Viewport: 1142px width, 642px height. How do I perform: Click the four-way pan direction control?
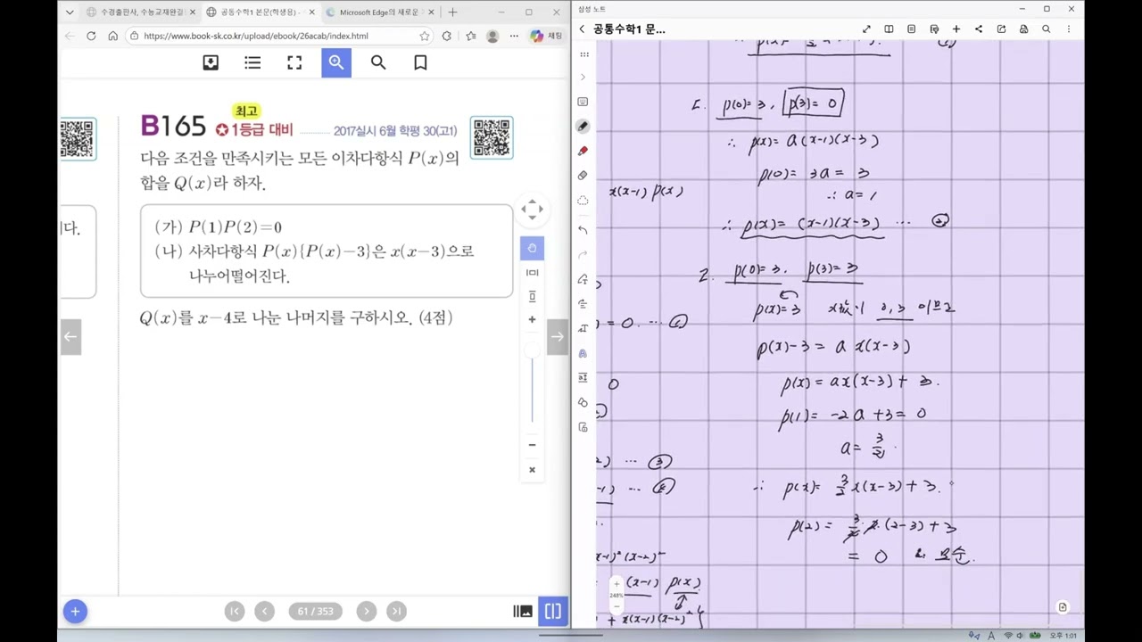pos(532,210)
